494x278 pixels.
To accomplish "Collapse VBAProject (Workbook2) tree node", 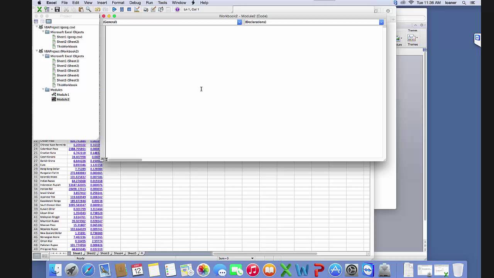I will [37, 51].
